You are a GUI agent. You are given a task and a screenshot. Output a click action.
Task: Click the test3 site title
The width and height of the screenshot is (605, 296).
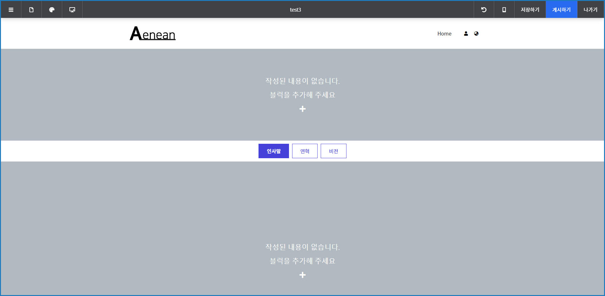295,10
